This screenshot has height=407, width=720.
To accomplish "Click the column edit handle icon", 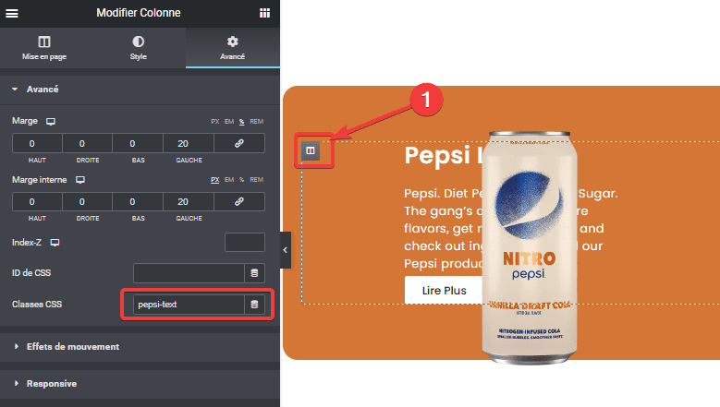I will (x=311, y=150).
